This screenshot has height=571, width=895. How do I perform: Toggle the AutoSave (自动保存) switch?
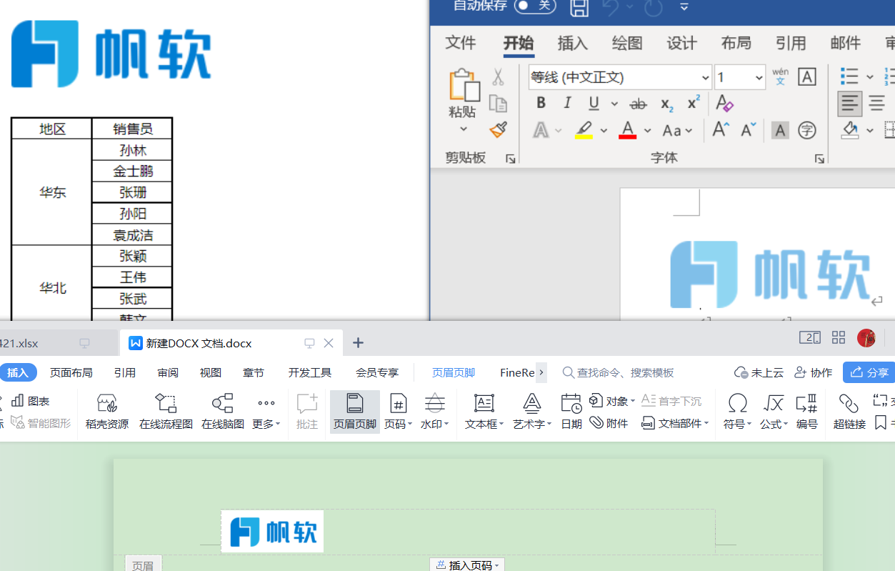click(535, 6)
